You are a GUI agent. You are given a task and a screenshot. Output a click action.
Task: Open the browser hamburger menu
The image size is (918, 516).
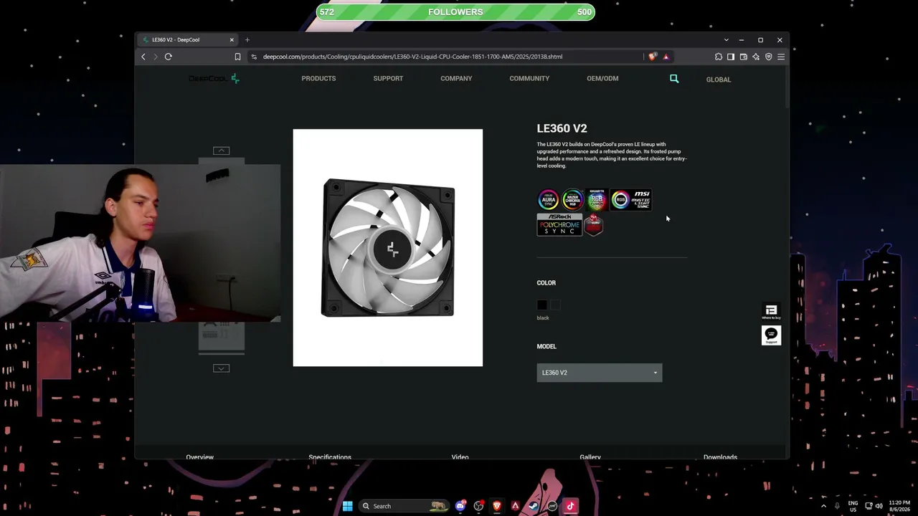(x=781, y=57)
